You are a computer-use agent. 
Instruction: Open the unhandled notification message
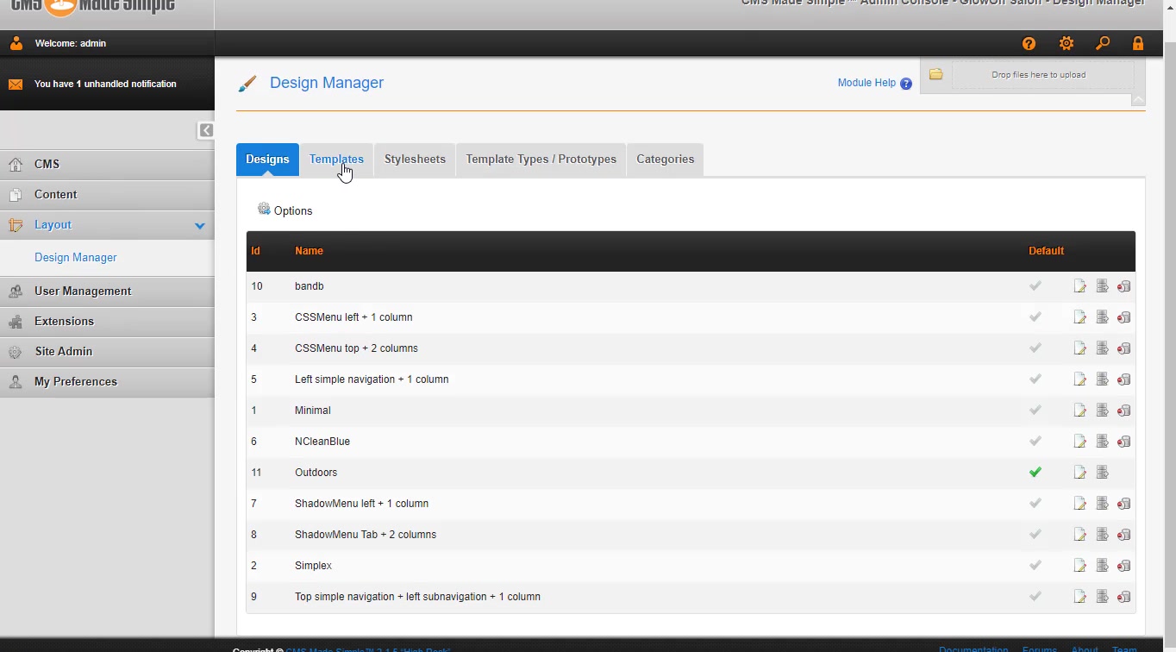pyautogui.click(x=105, y=85)
